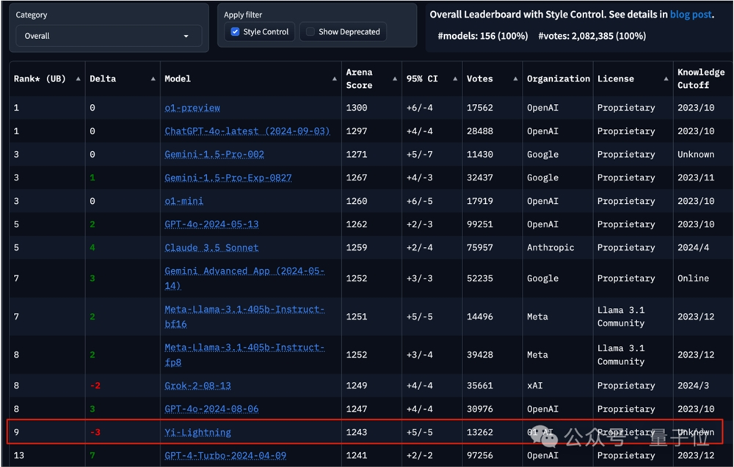Enable the Show Deprecated checkbox
This screenshot has width=734, height=467.
(310, 32)
